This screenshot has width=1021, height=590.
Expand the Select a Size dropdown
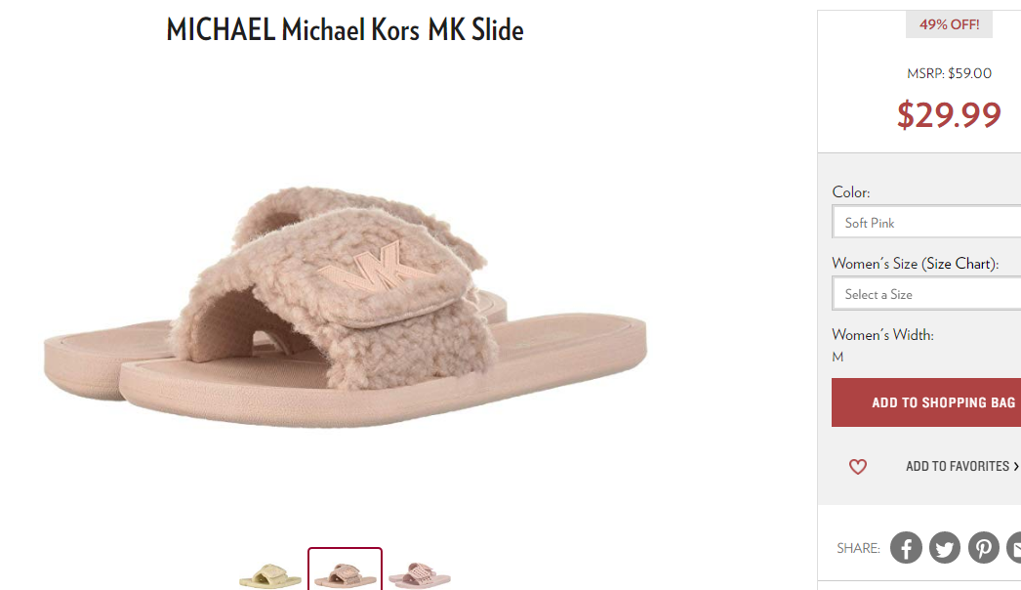(x=926, y=294)
